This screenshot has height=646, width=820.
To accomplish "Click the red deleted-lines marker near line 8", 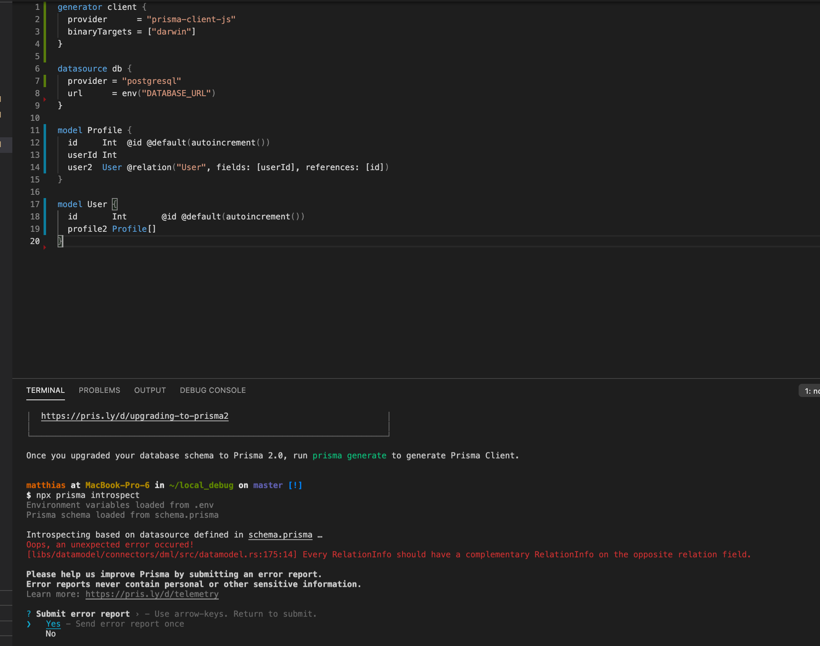I will coord(44,99).
